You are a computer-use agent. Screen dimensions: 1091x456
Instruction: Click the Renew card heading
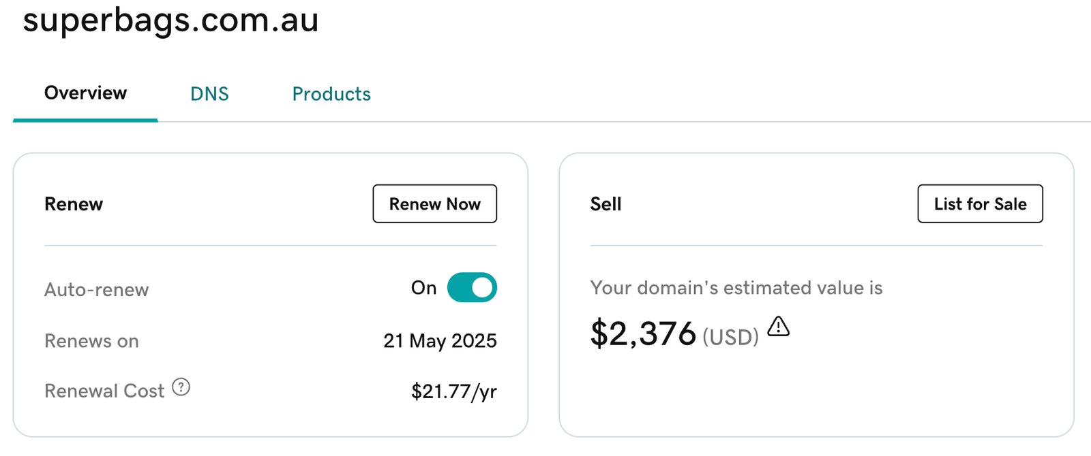tap(74, 204)
